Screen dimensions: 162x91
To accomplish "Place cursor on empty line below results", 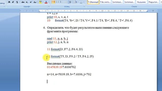I will (47, 81).
